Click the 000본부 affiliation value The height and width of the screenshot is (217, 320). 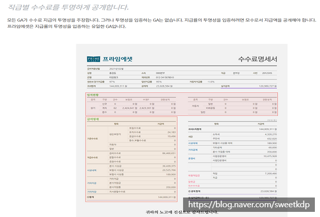(160, 73)
